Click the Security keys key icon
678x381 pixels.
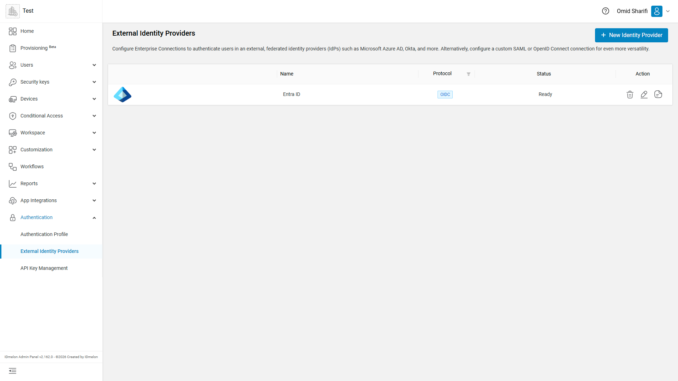click(13, 82)
